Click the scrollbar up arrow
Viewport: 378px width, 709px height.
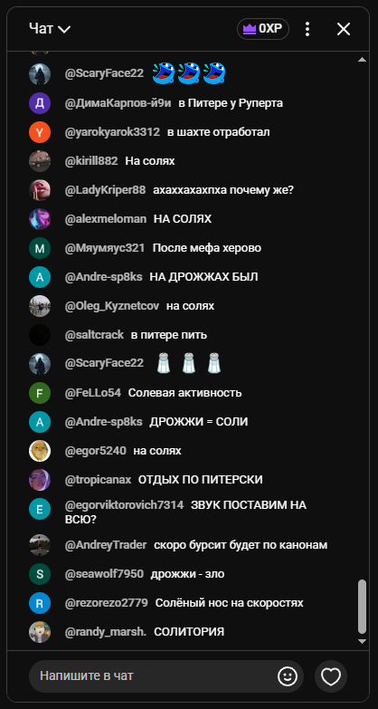pyautogui.click(x=362, y=60)
